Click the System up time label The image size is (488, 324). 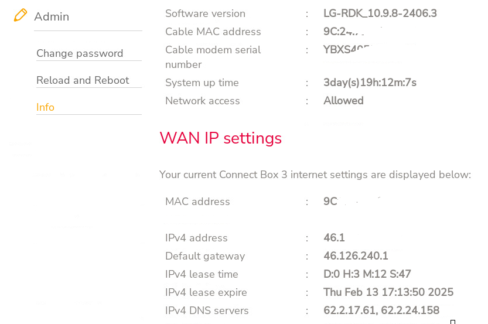click(202, 83)
